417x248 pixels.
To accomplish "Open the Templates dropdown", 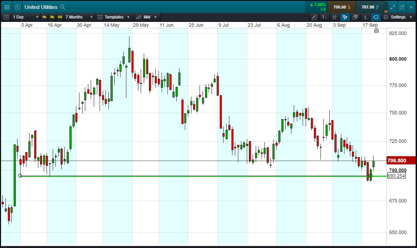I will pos(114,17).
